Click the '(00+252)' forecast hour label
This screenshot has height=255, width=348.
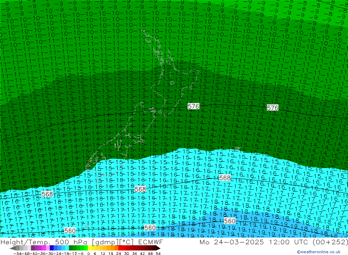click(x=330, y=242)
